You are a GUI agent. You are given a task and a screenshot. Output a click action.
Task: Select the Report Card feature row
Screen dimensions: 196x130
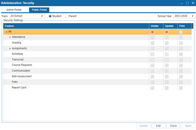click(19, 88)
